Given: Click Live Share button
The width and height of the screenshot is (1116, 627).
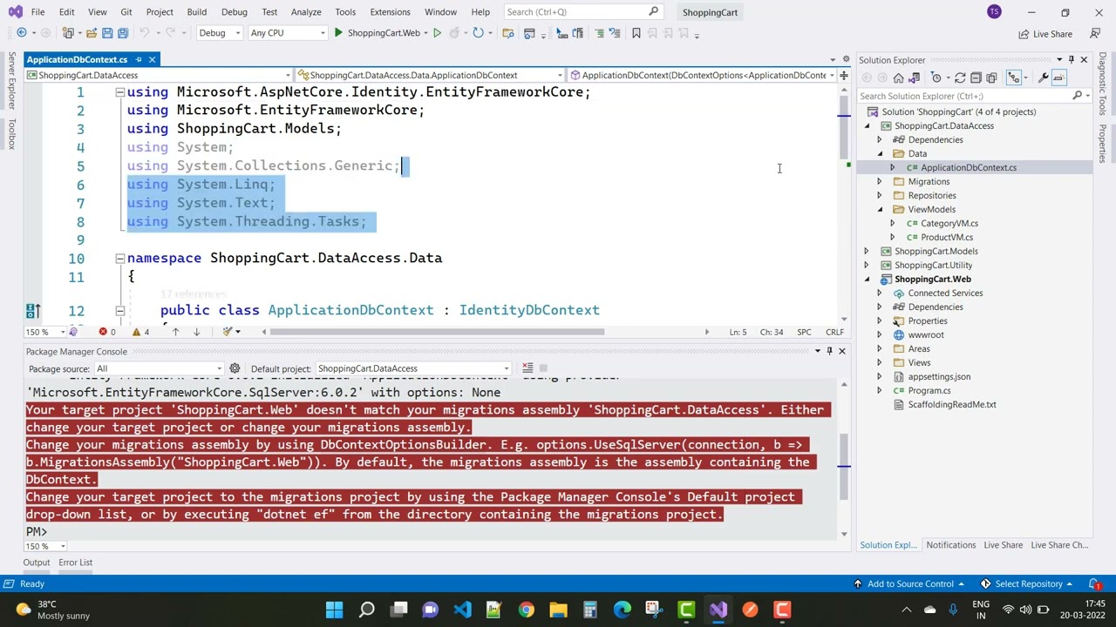Looking at the screenshot, I should 1045,34.
